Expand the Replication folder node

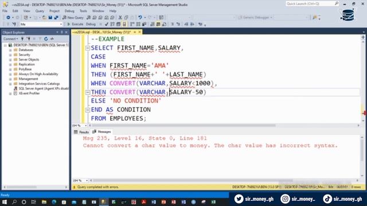(x=10, y=65)
